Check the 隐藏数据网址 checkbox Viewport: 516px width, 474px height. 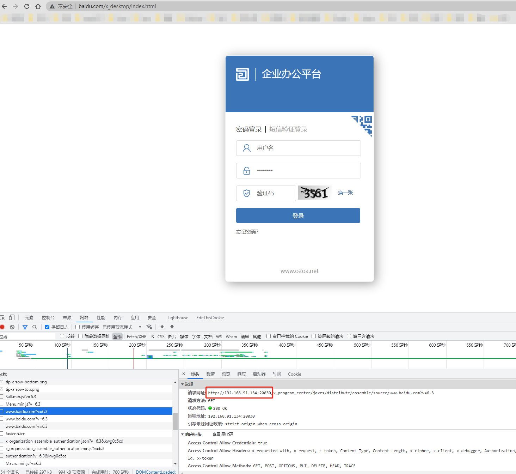80,336
